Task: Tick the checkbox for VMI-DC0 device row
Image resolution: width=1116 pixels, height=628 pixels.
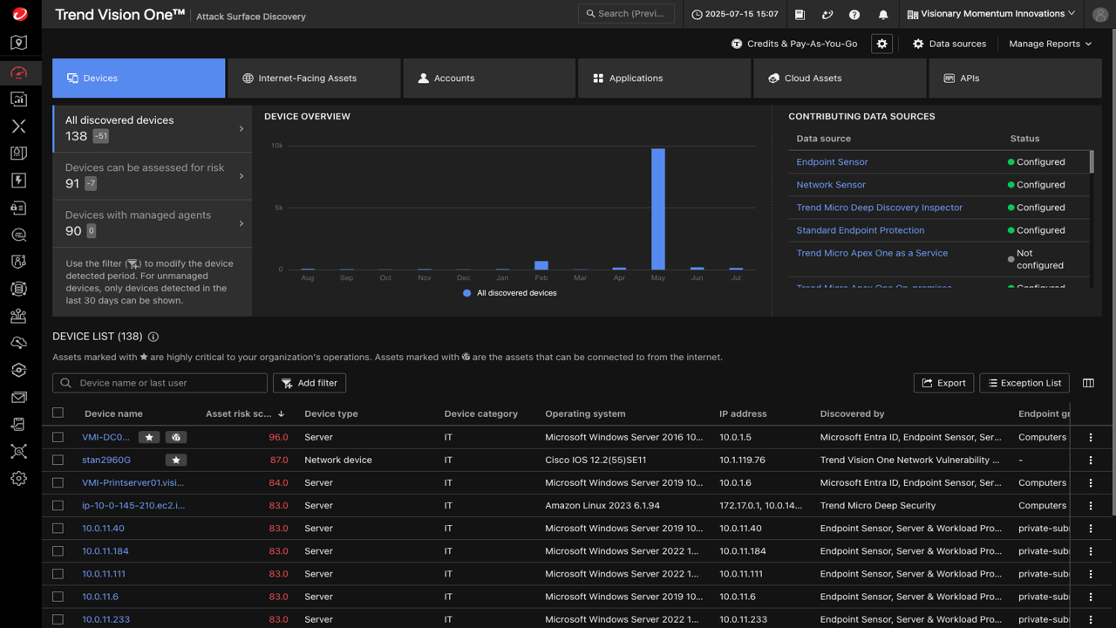Action: click(x=58, y=437)
